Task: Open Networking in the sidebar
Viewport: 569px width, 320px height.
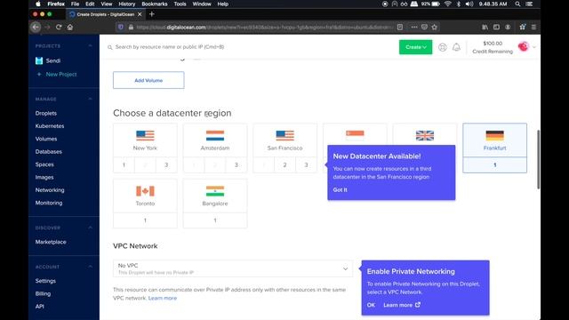Action: (x=50, y=190)
